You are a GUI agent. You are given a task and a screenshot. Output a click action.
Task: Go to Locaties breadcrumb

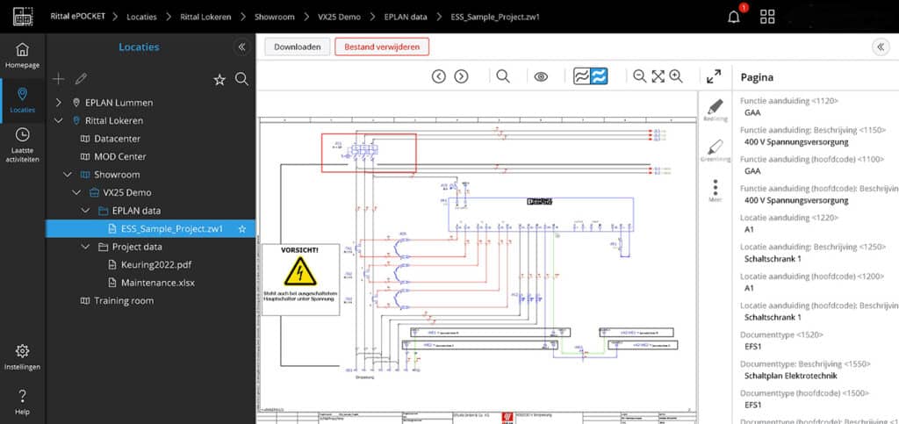[x=141, y=17]
